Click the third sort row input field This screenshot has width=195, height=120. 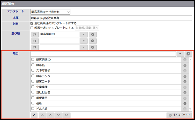[x=60, y=47]
